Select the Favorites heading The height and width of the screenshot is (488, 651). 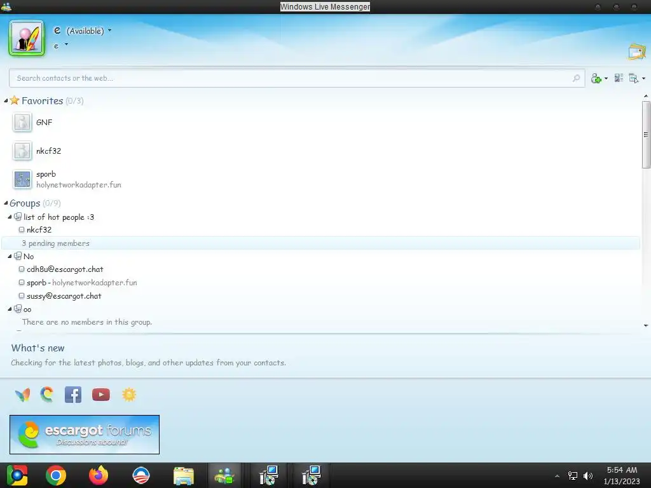pyautogui.click(x=43, y=101)
